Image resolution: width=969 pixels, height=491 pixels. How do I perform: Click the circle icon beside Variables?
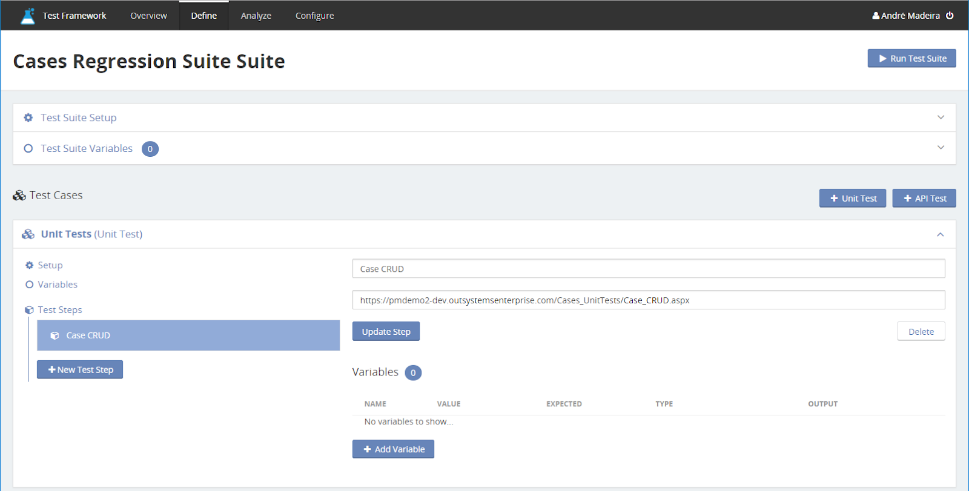(29, 285)
